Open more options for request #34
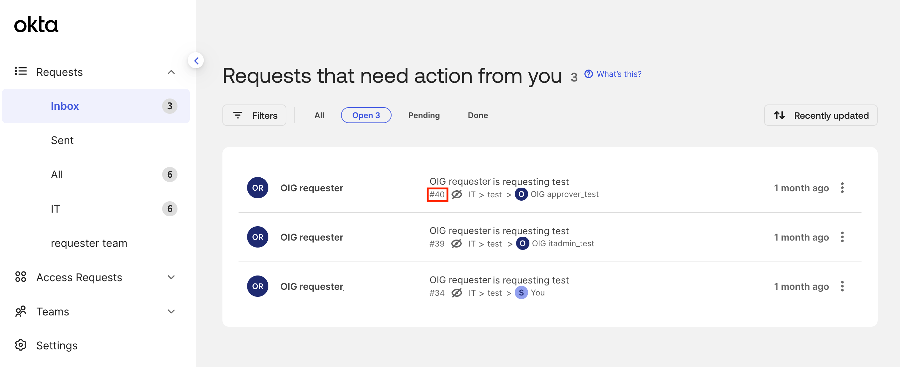 (x=842, y=286)
